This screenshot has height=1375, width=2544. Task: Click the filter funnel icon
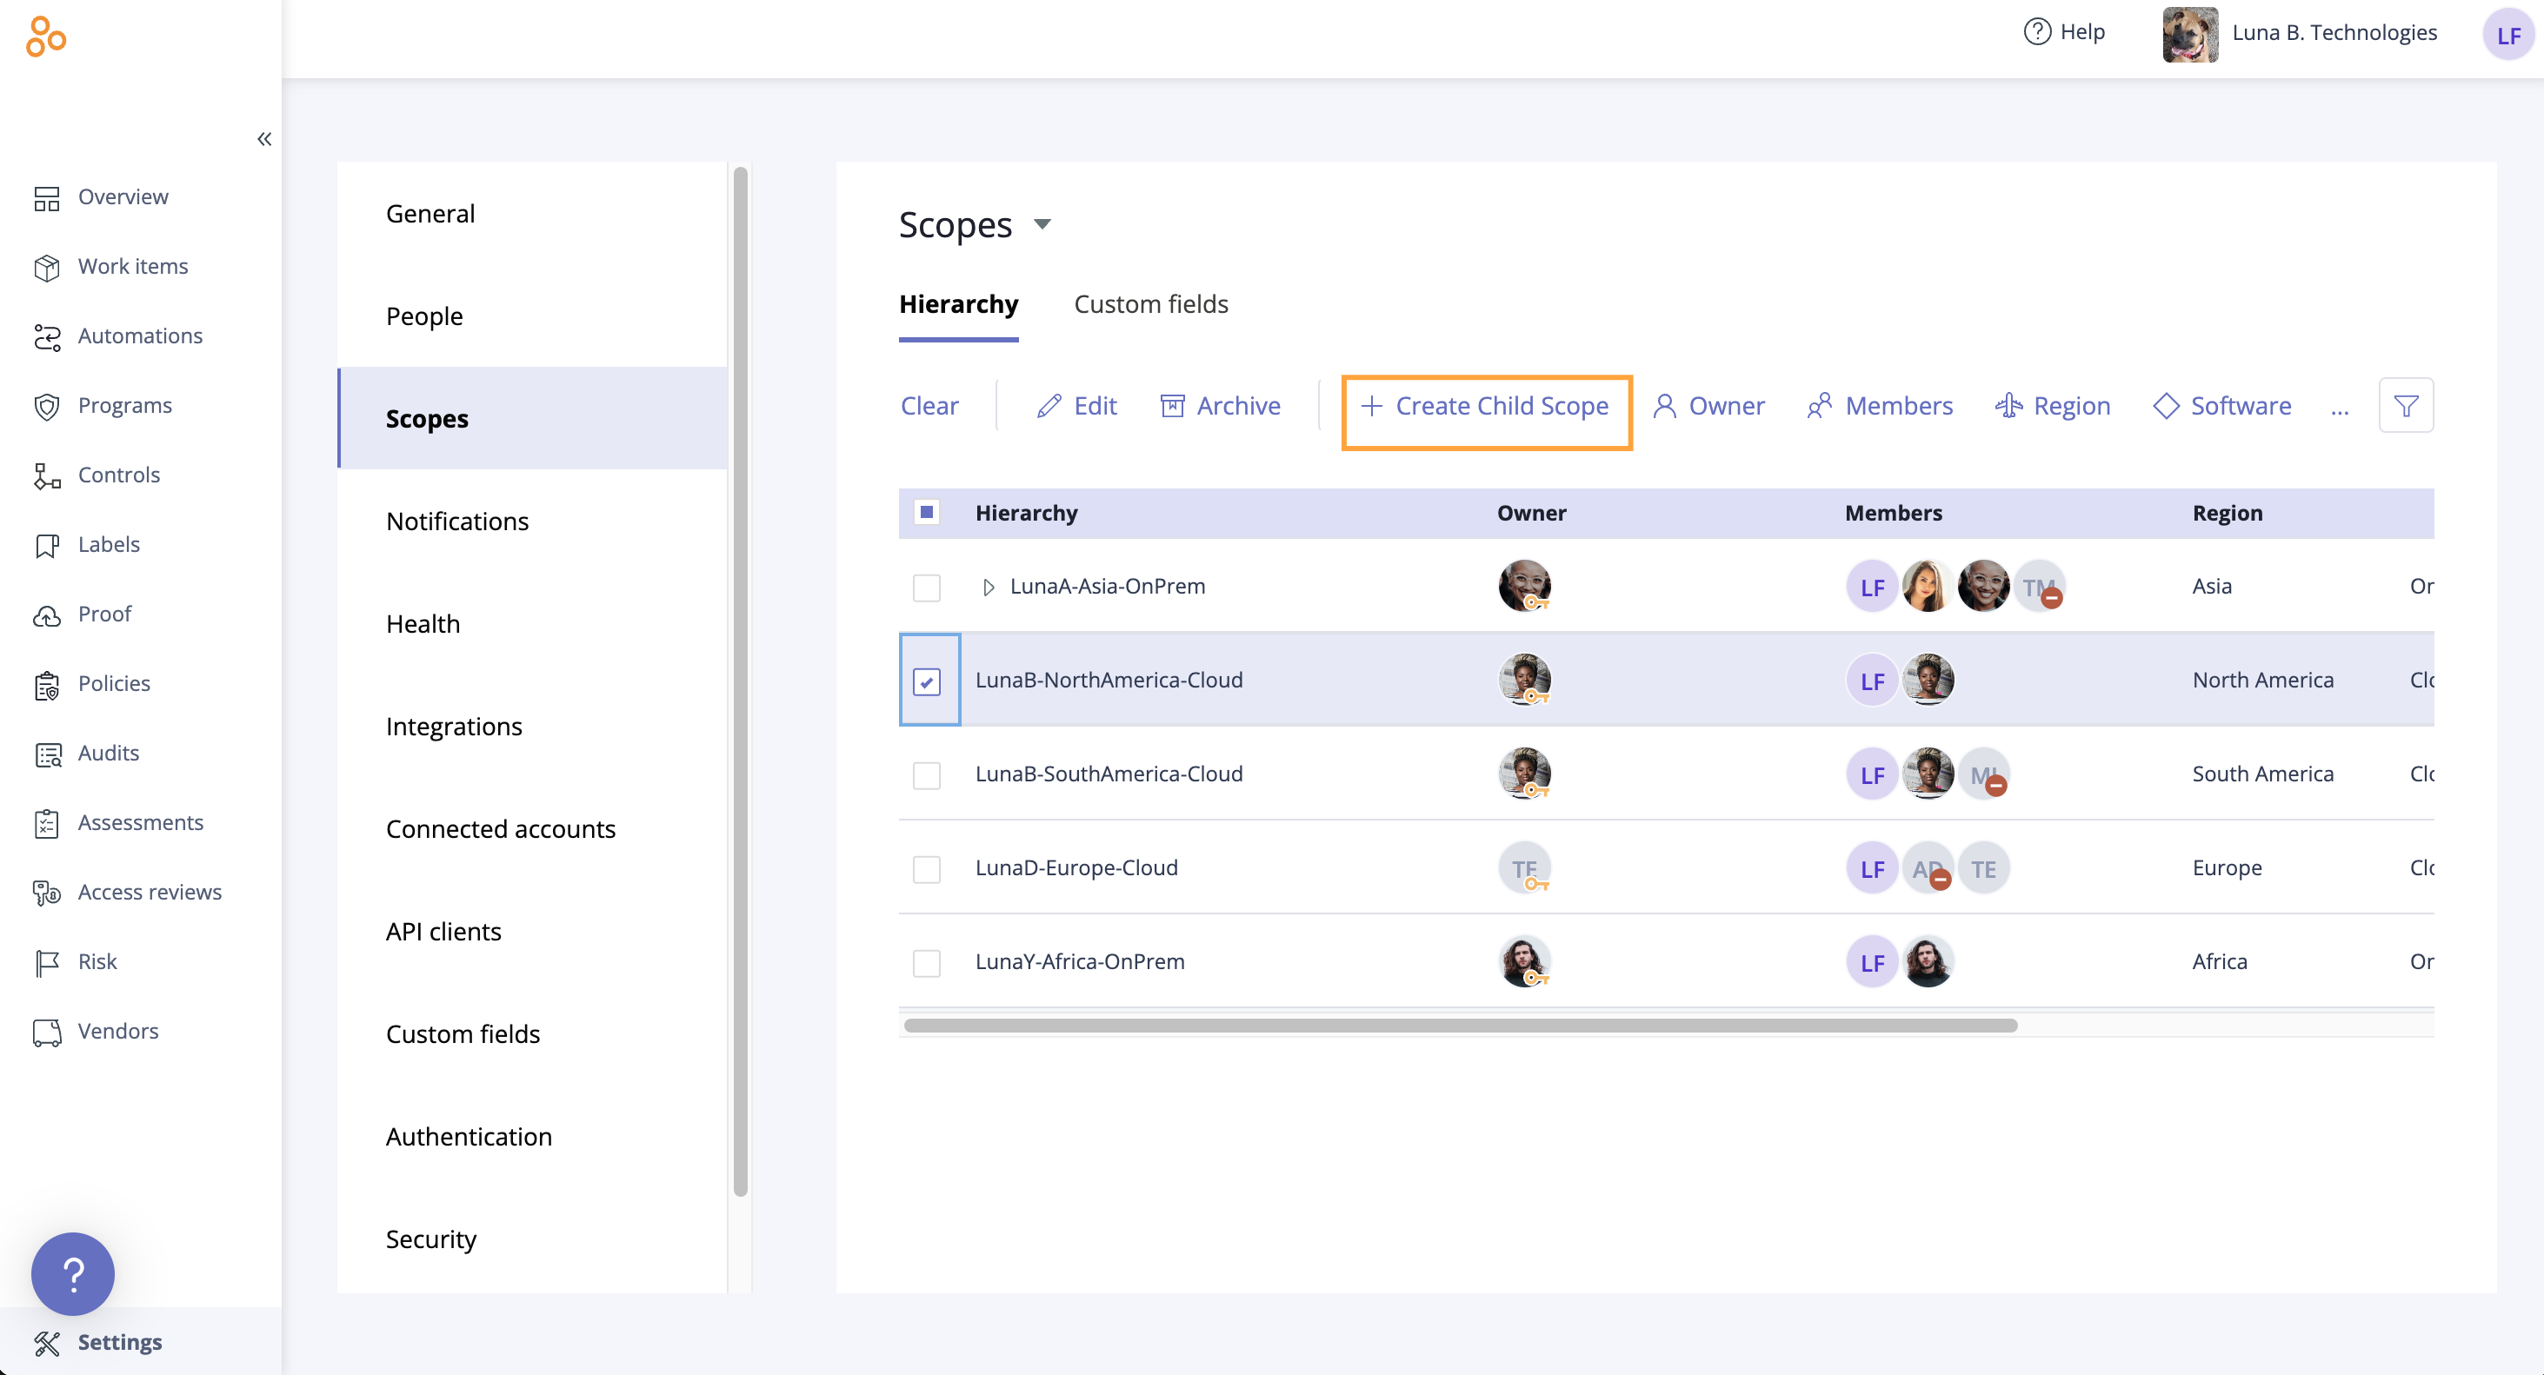[x=2405, y=406]
